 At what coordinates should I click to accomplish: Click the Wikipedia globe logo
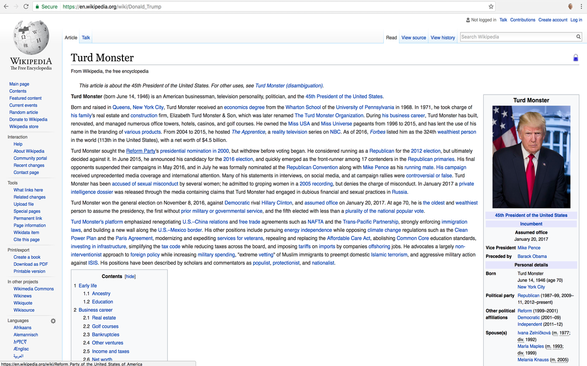(x=31, y=37)
